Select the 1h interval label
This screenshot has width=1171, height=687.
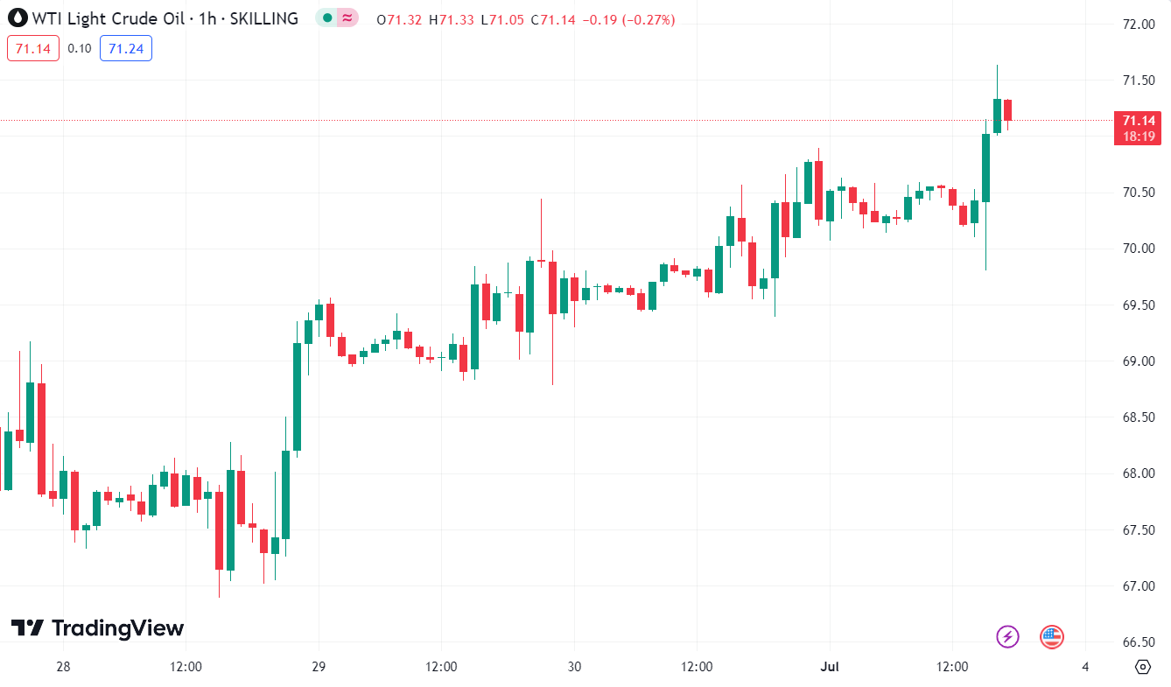tap(207, 18)
